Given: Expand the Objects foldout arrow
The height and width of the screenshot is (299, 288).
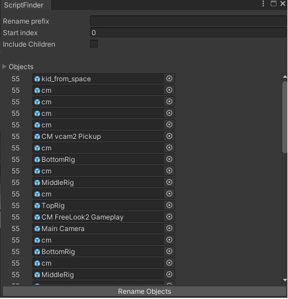Looking at the screenshot, I should pyautogui.click(x=5, y=67).
